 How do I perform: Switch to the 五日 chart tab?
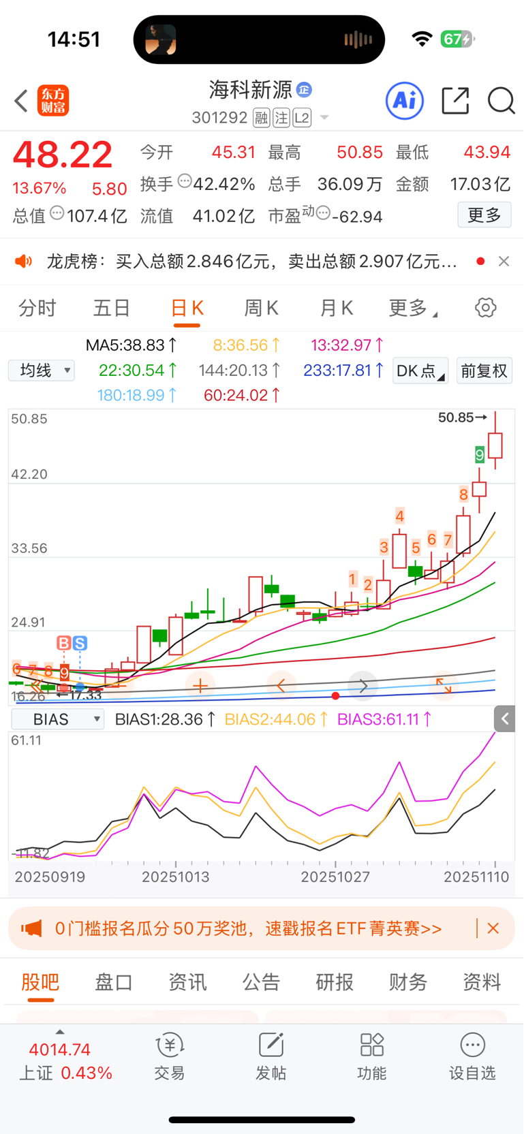tap(112, 308)
